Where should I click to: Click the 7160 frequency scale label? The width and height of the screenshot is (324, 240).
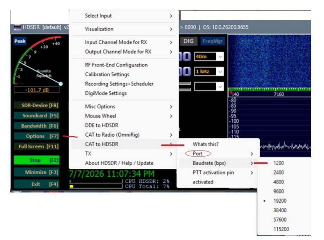coord(279,94)
